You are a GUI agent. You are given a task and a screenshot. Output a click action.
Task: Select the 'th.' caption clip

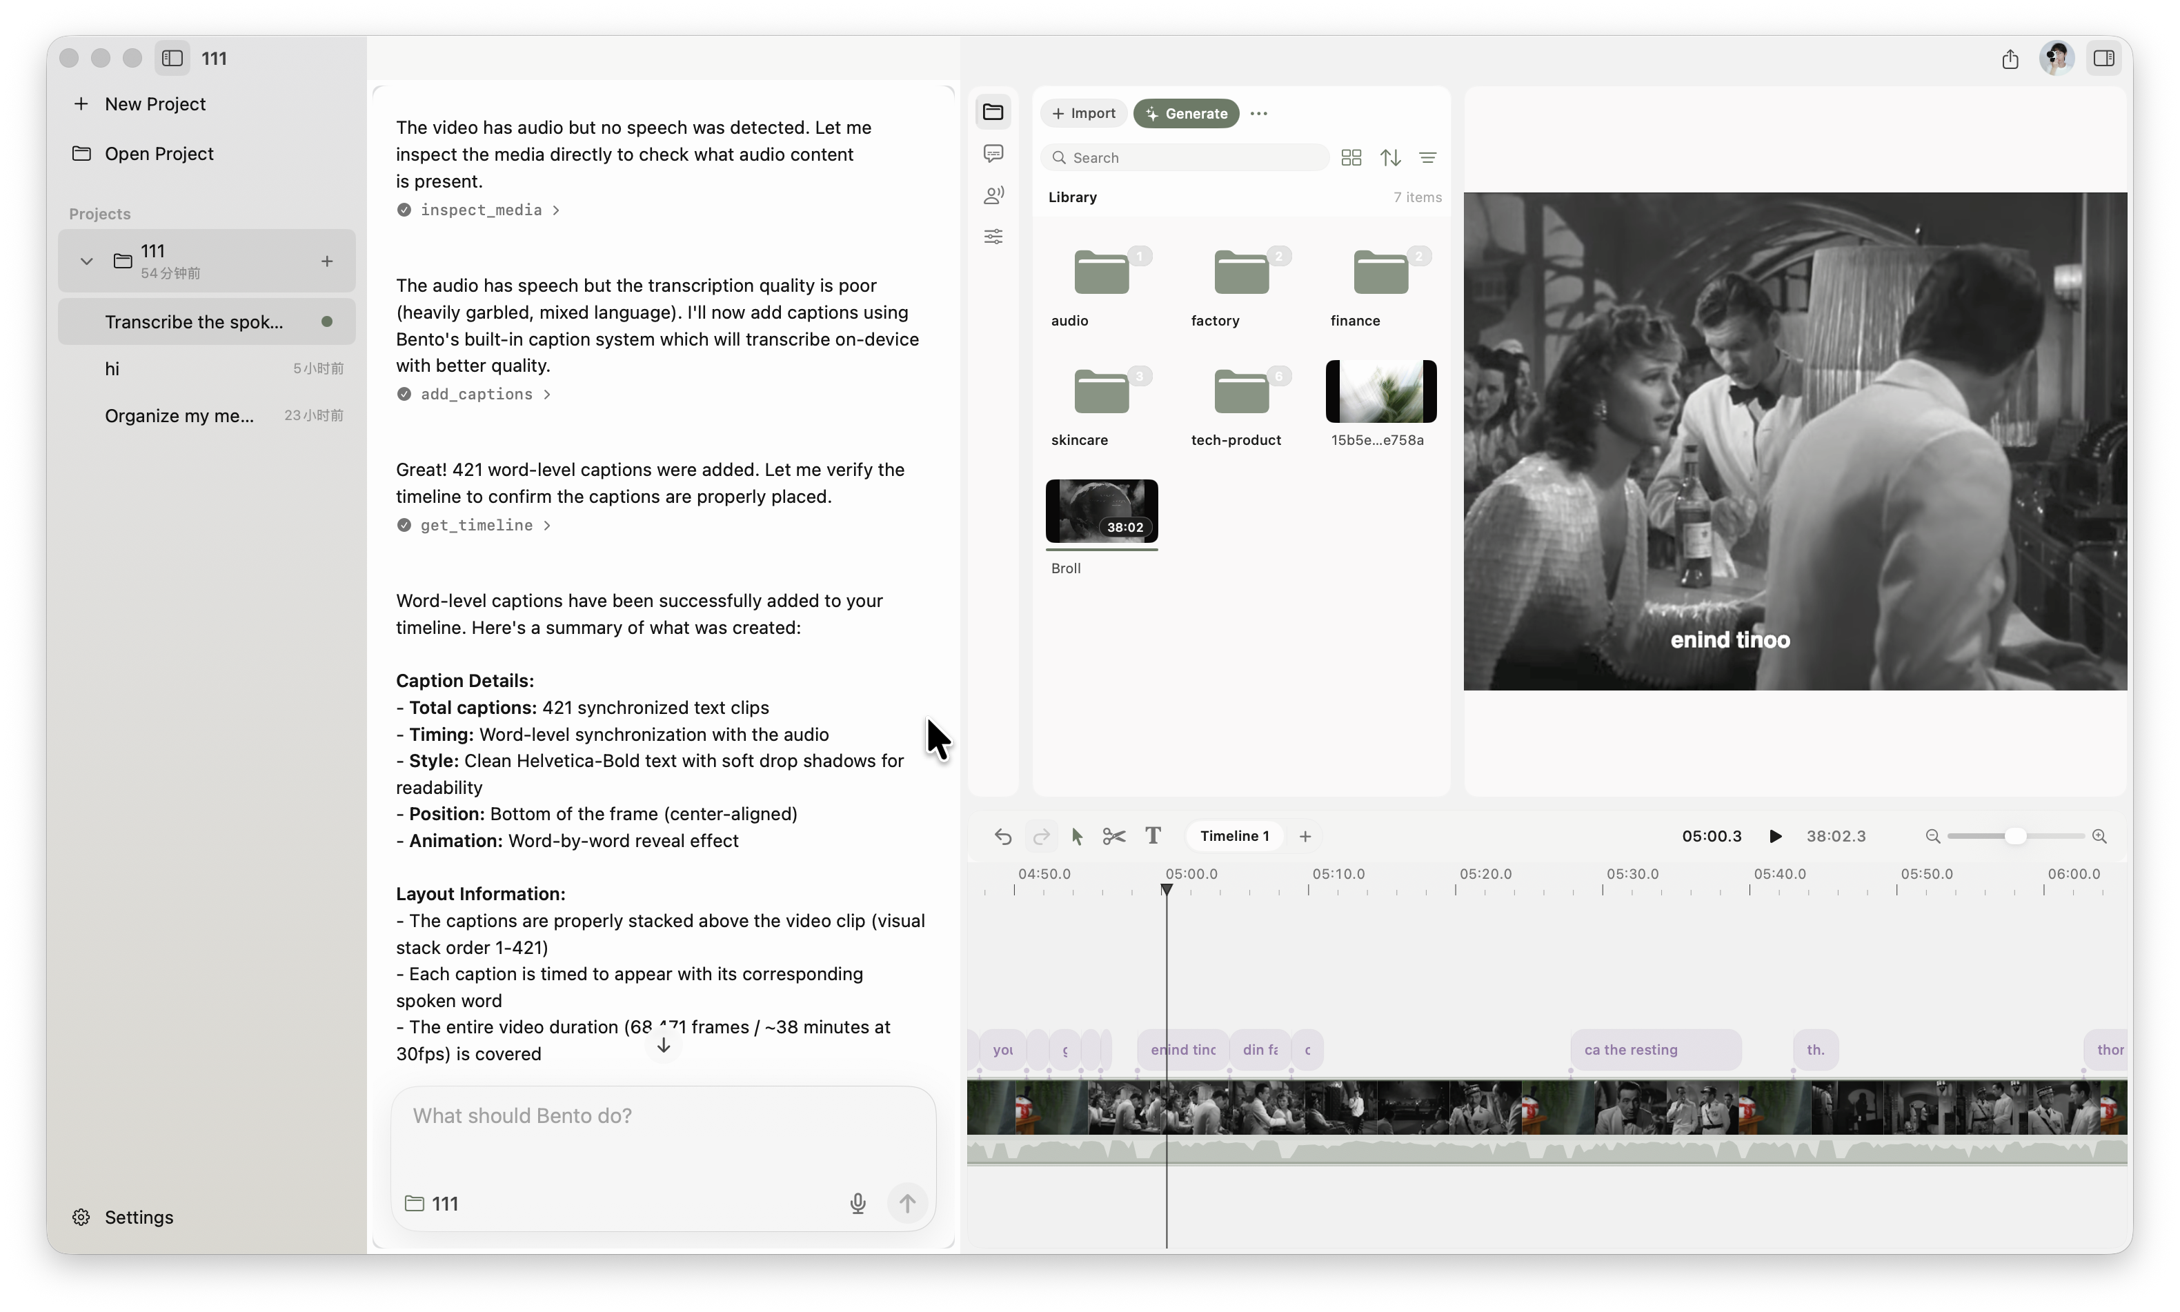(x=1815, y=1049)
